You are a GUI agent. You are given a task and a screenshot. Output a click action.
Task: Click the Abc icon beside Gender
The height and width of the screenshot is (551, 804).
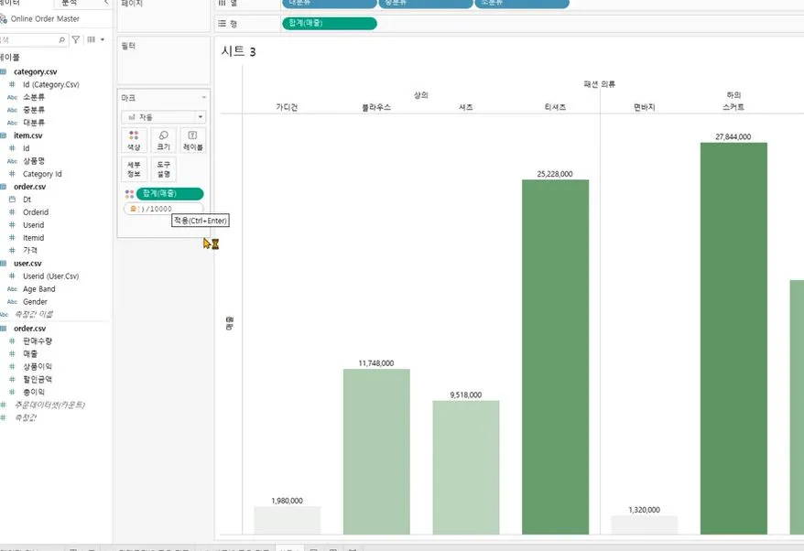click(x=12, y=302)
